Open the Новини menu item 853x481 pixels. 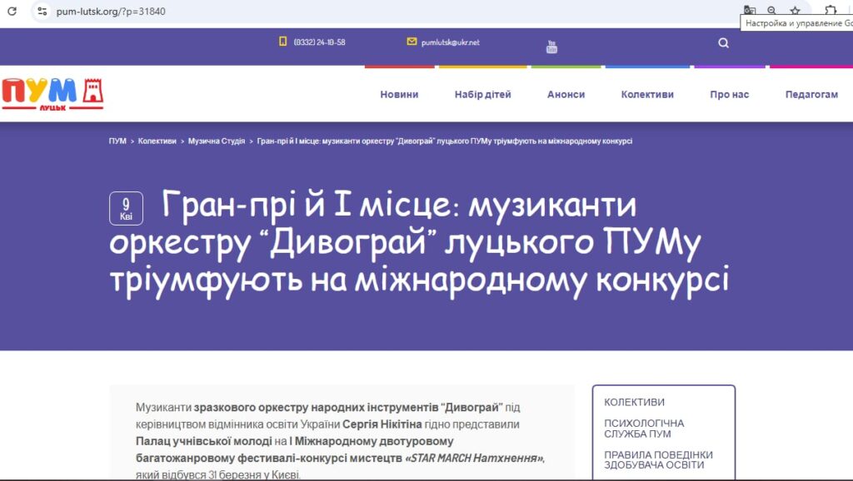pyautogui.click(x=399, y=95)
